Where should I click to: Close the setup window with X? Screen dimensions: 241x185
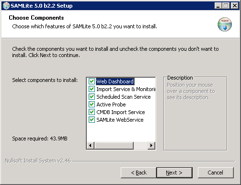[x=235, y=6]
